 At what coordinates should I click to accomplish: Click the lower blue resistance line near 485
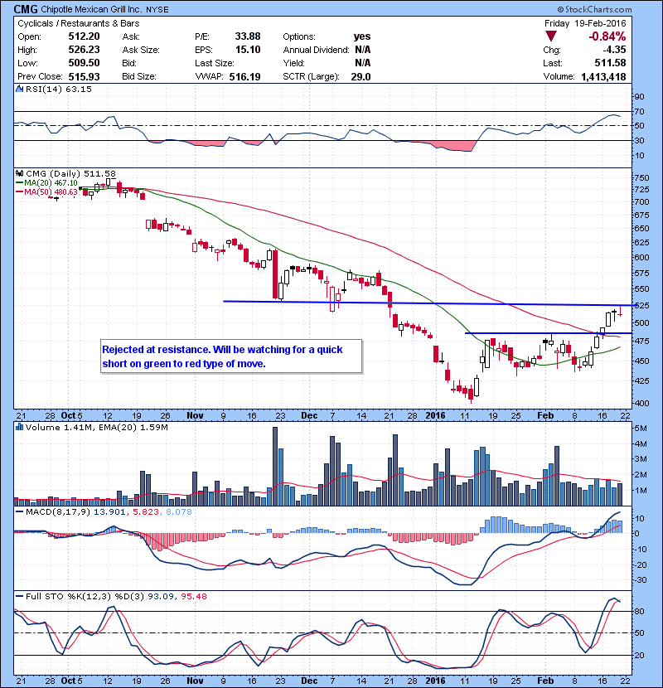(x=549, y=333)
